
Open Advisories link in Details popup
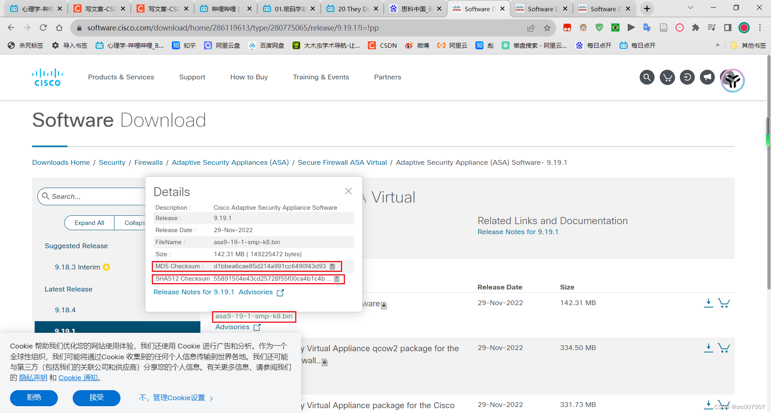coord(261,292)
